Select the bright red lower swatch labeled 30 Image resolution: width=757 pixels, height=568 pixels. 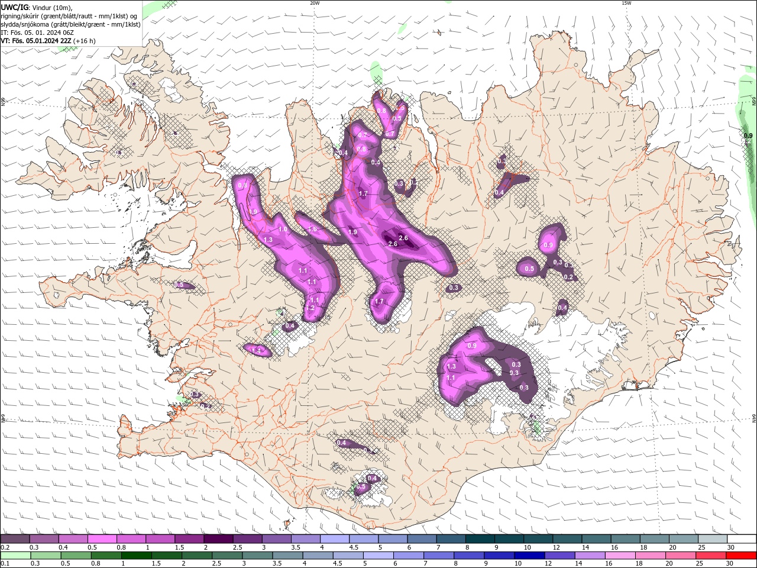(x=740, y=556)
